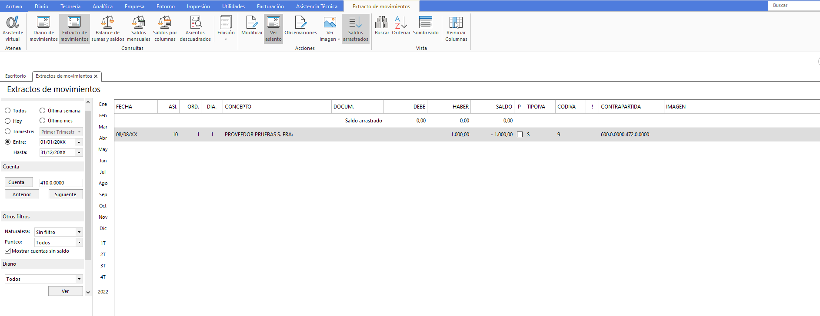Click the Ene month shortcut
This screenshot has width=820, height=316.
[x=103, y=104]
